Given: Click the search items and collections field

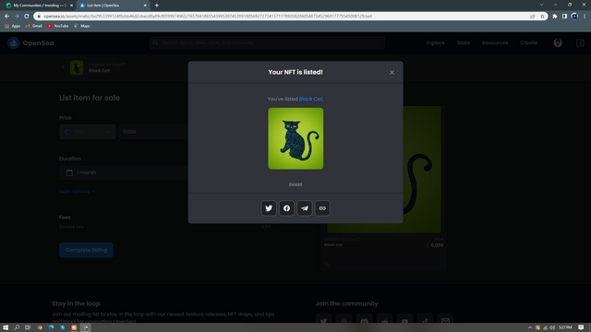Looking at the screenshot, I should click(x=267, y=43).
